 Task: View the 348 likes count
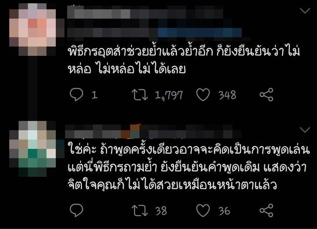[x=227, y=95]
